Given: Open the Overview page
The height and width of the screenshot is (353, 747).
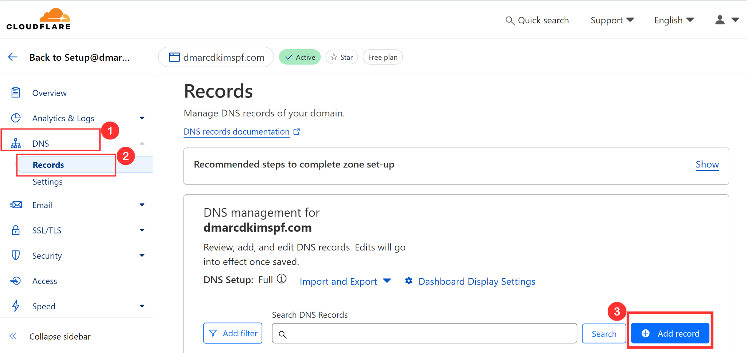Looking at the screenshot, I should 49,93.
